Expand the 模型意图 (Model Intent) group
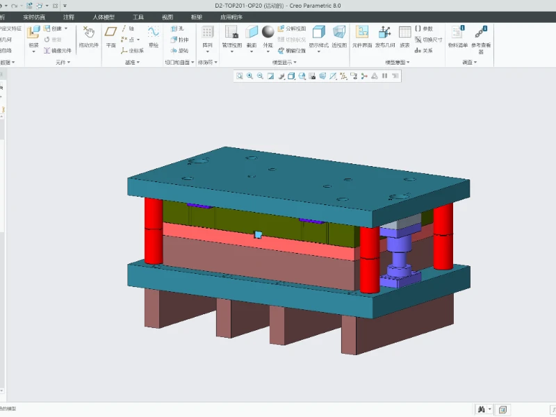Image resolution: width=556 pixels, height=417 pixels. (x=398, y=62)
